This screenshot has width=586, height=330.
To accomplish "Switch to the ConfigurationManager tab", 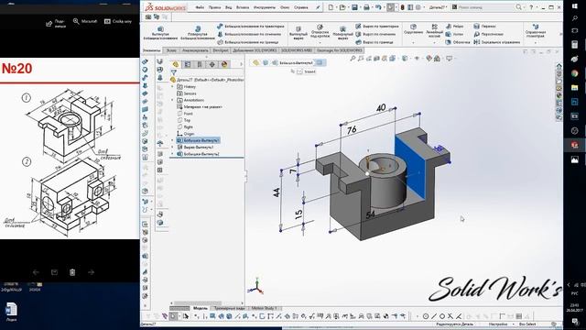I will [200, 64].
